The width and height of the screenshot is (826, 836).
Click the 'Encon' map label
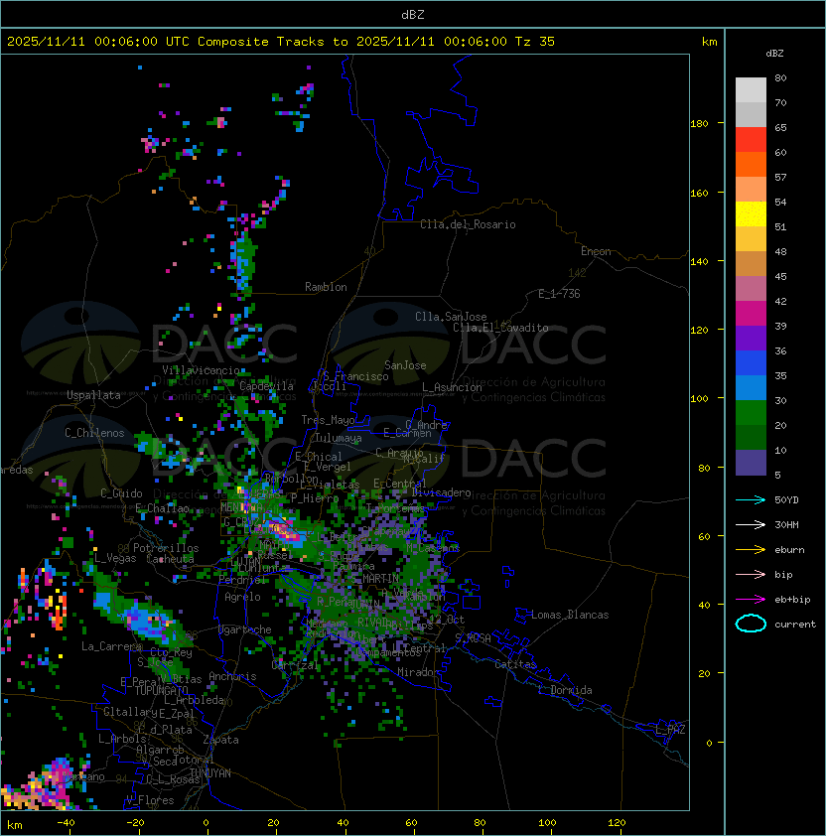point(596,251)
